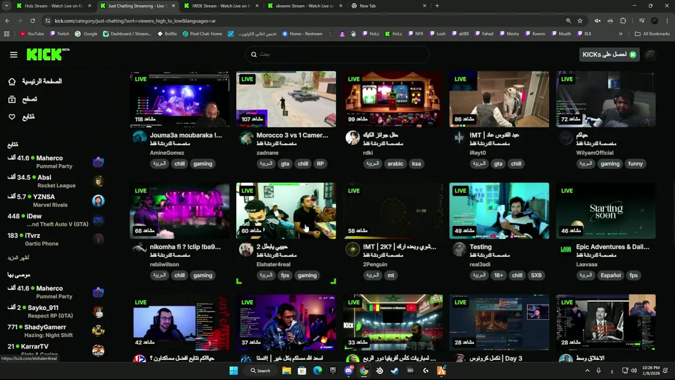Open iDew channel in sidebar
The image size is (675, 380).
(x=55, y=220)
